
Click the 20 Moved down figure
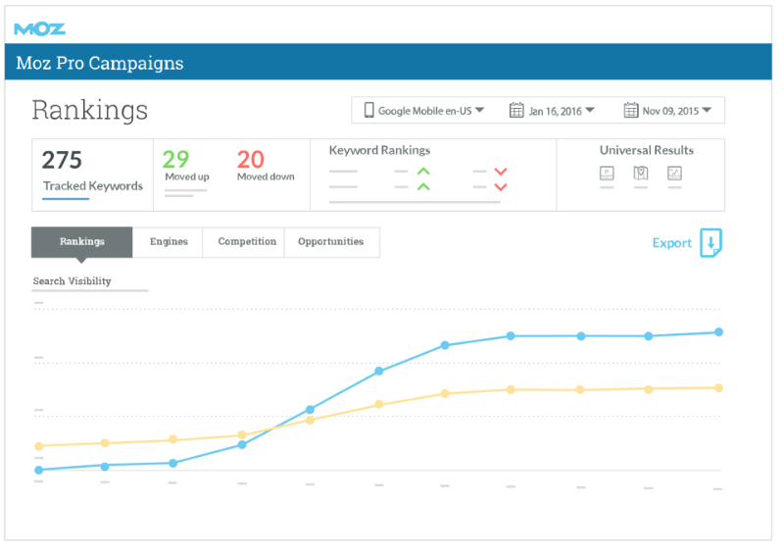click(251, 160)
